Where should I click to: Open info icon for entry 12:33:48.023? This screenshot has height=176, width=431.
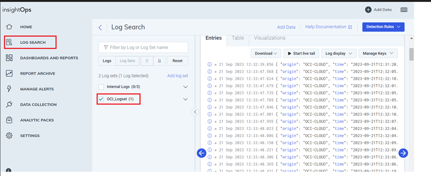(x=210, y=128)
